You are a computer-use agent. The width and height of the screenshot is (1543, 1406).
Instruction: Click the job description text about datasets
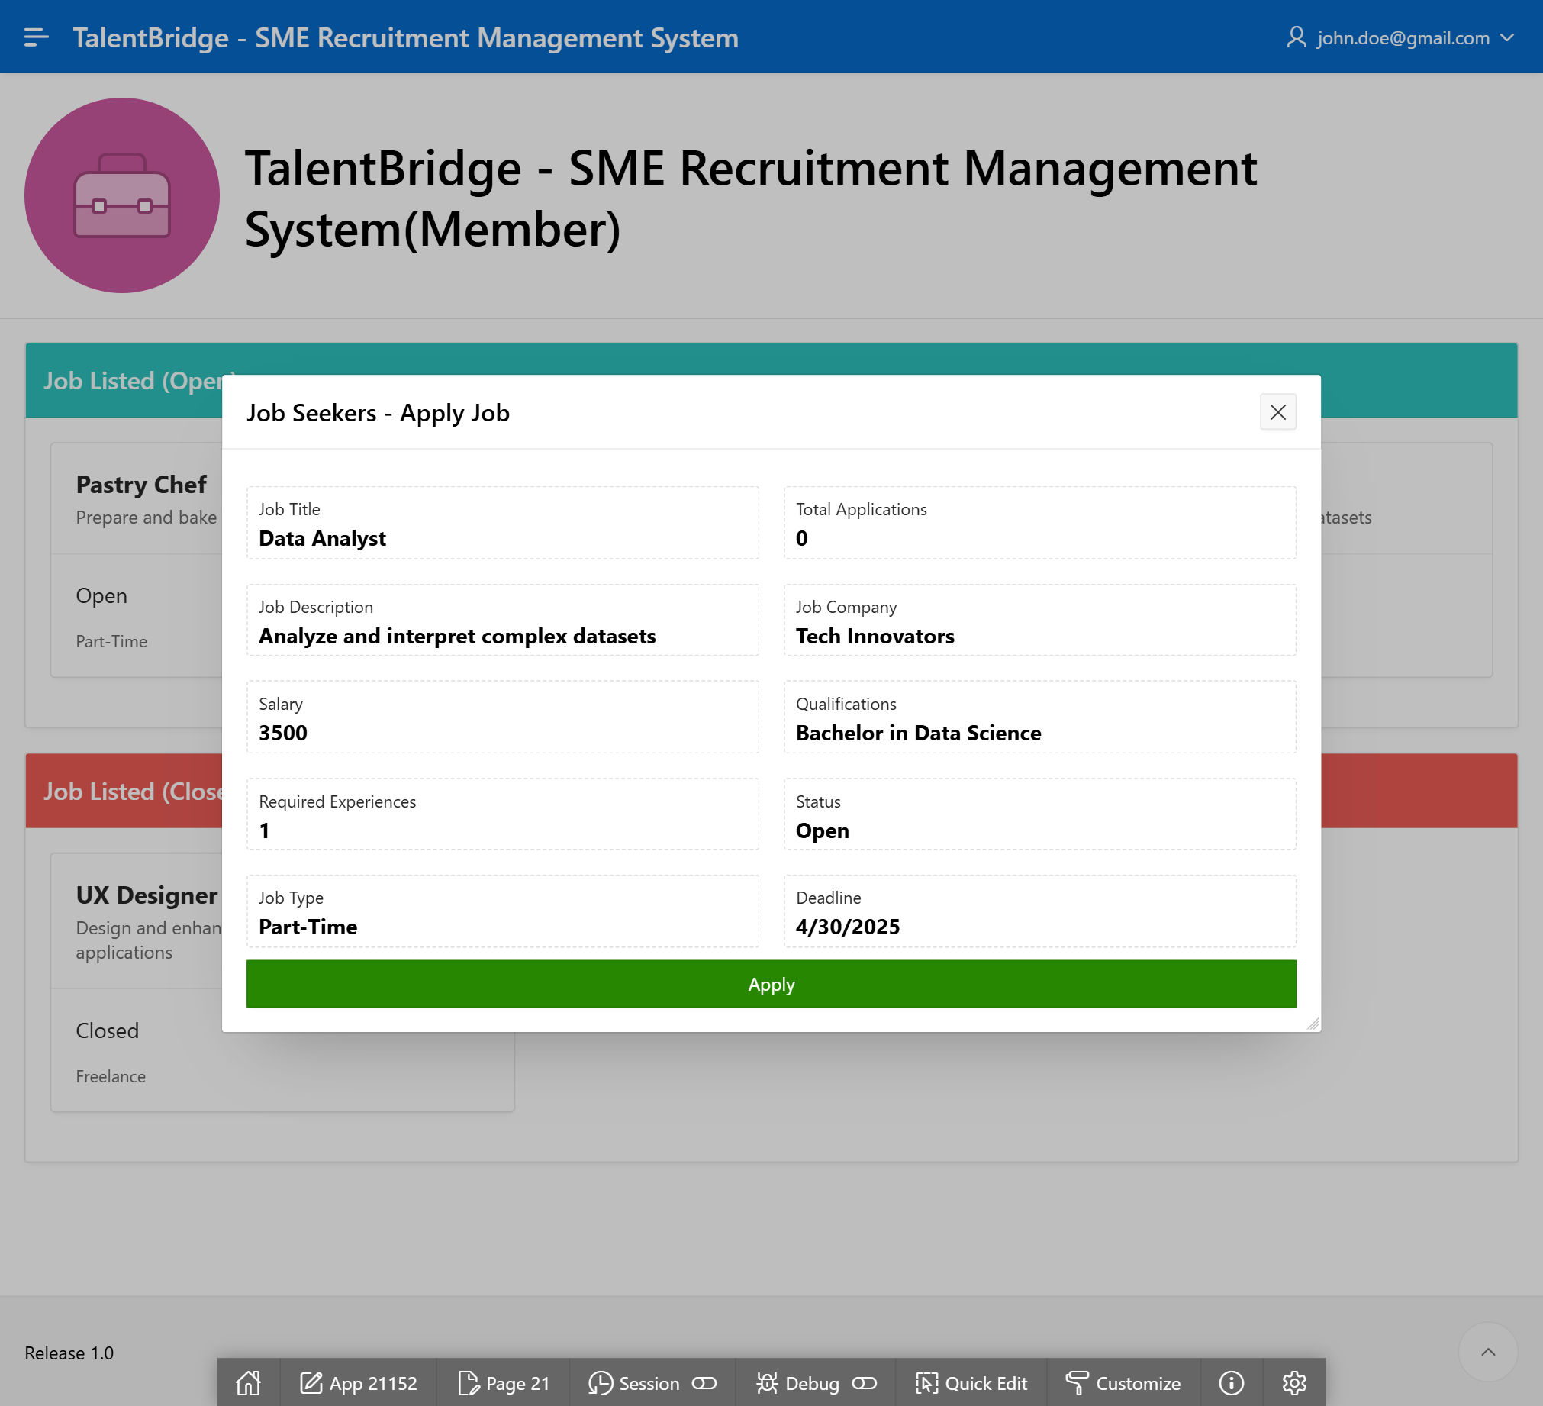457,636
